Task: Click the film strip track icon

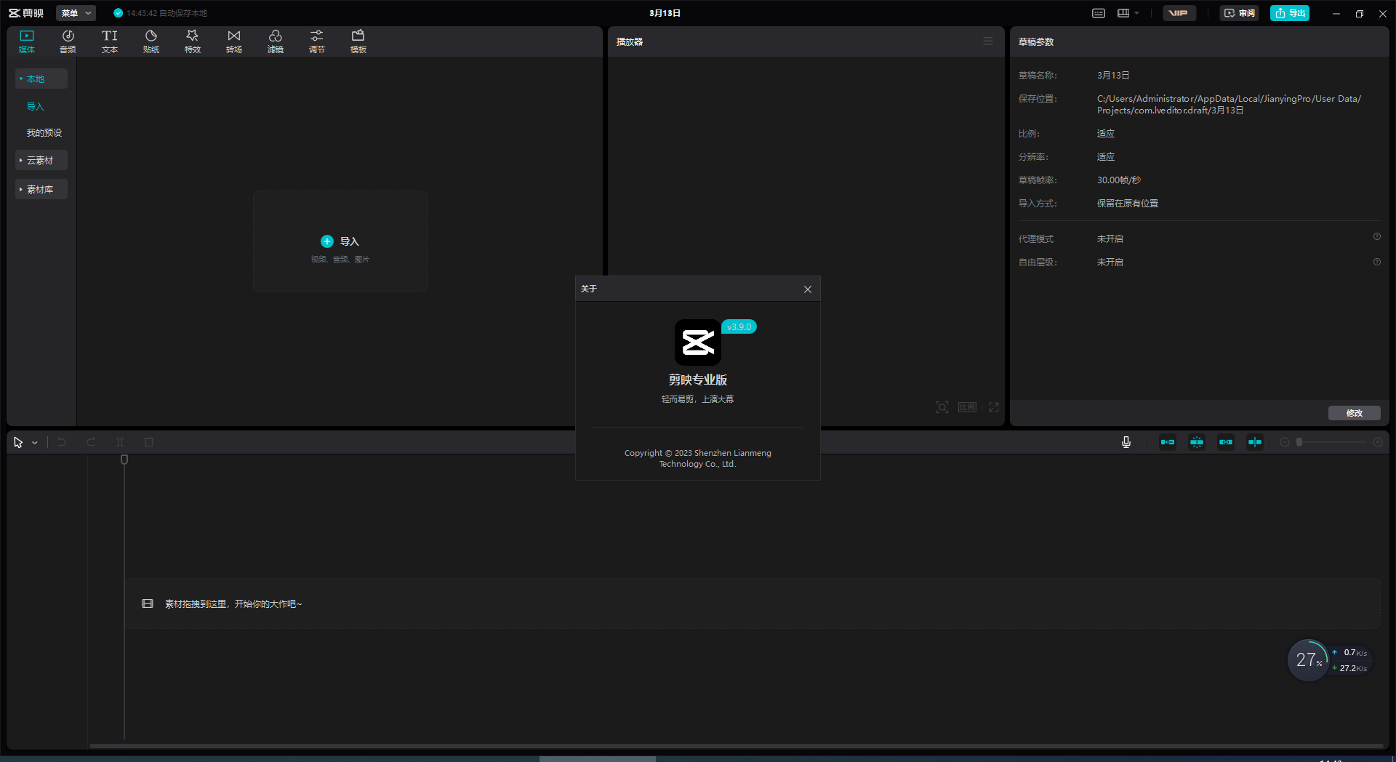Action: tap(148, 603)
